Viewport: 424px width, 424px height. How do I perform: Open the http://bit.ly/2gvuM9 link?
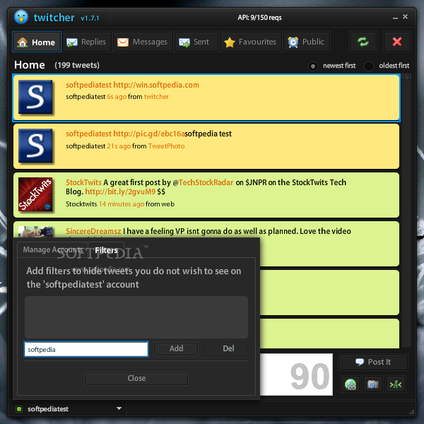pos(120,192)
